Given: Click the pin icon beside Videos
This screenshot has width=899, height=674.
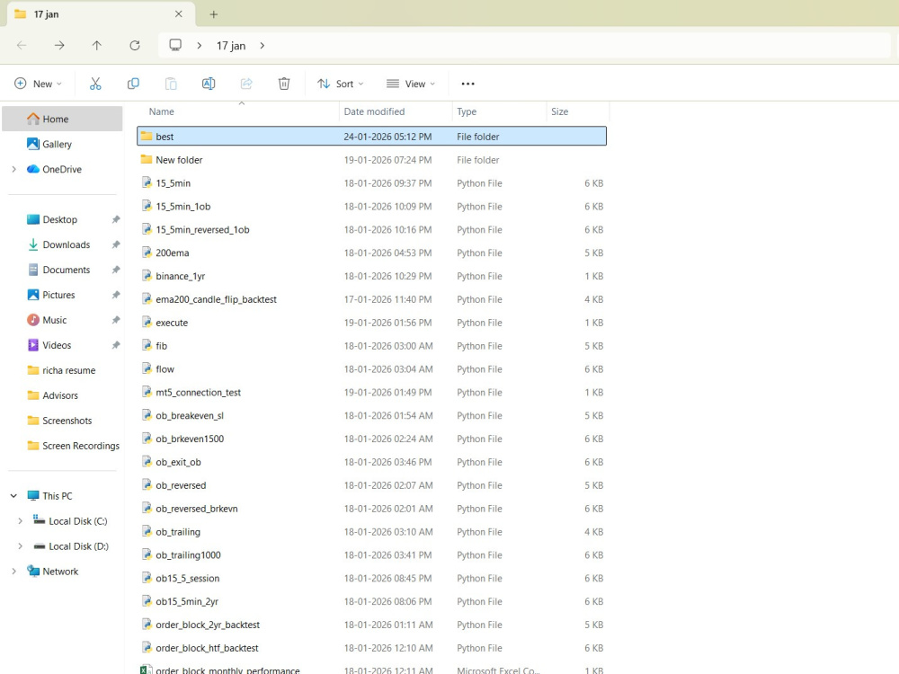Looking at the screenshot, I should tap(116, 345).
